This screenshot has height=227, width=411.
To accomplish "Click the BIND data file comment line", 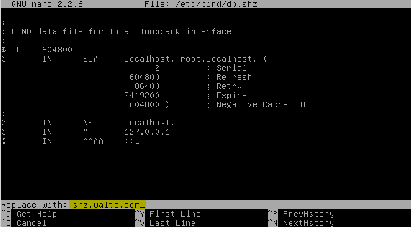I will pos(117,31).
